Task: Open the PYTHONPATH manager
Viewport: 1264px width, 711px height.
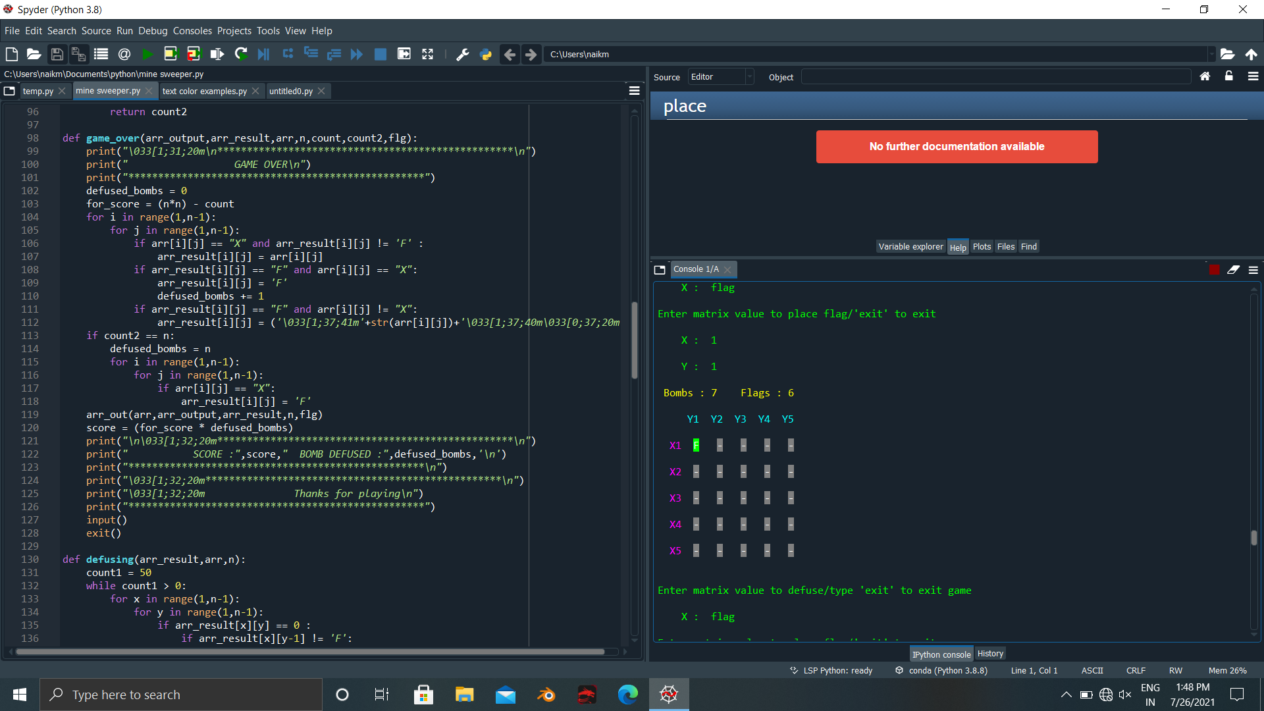Action: (x=485, y=54)
